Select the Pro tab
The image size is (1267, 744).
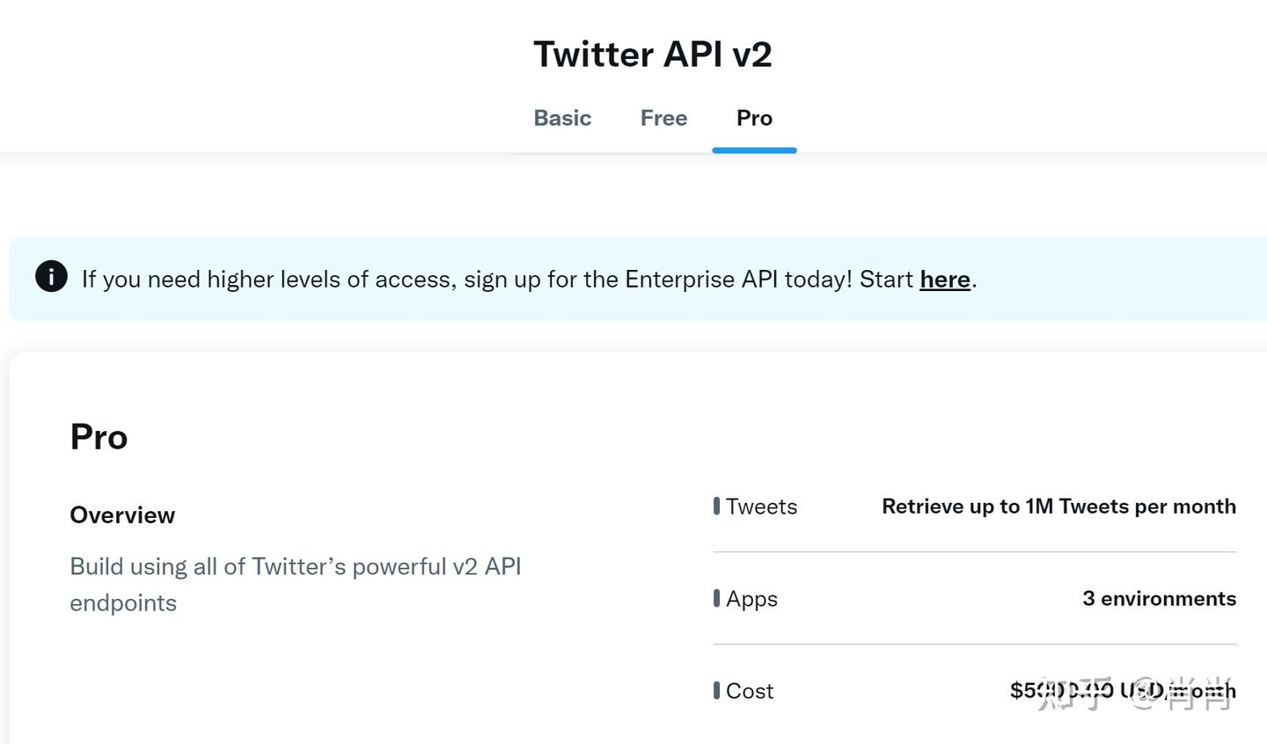pos(754,118)
